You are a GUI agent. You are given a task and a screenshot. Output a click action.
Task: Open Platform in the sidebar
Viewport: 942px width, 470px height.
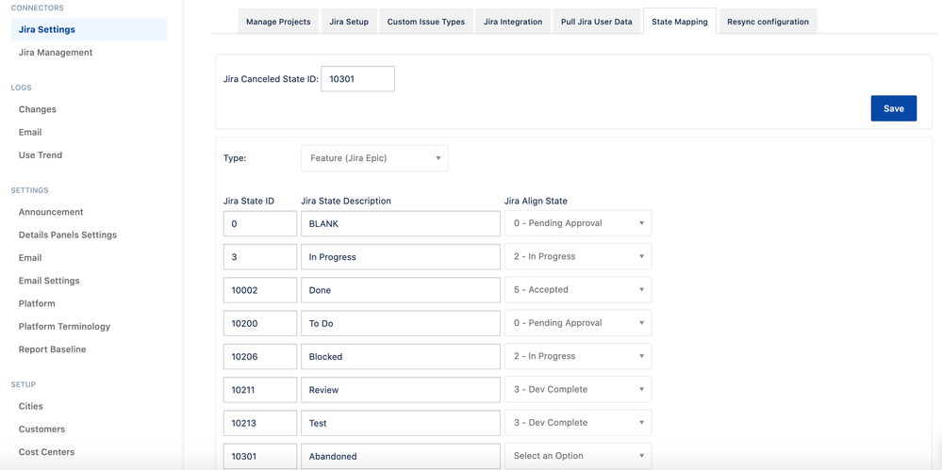pos(37,303)
